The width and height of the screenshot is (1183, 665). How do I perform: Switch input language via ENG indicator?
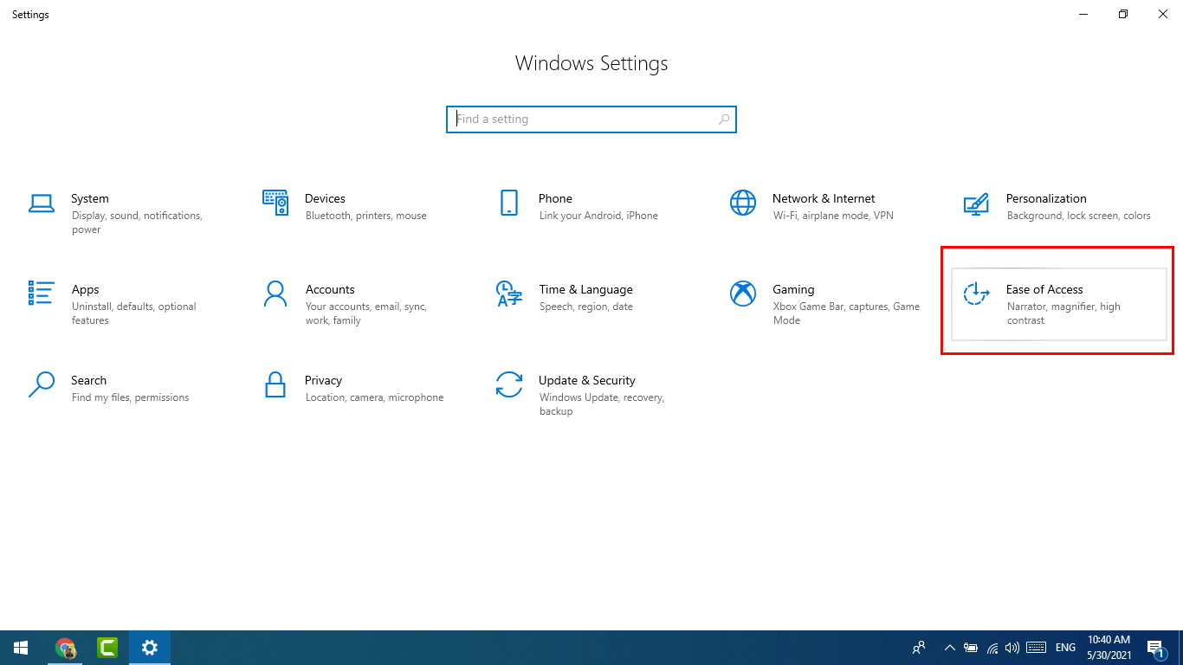1066,648
